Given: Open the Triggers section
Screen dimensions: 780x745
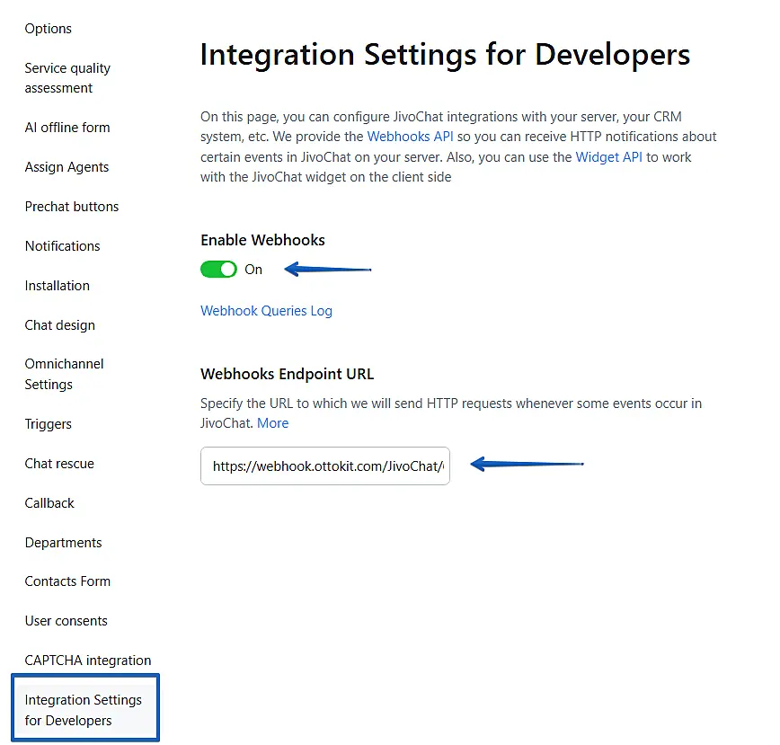Looking at the screenshot, I should pyautogui.click(x=48, y=424).
